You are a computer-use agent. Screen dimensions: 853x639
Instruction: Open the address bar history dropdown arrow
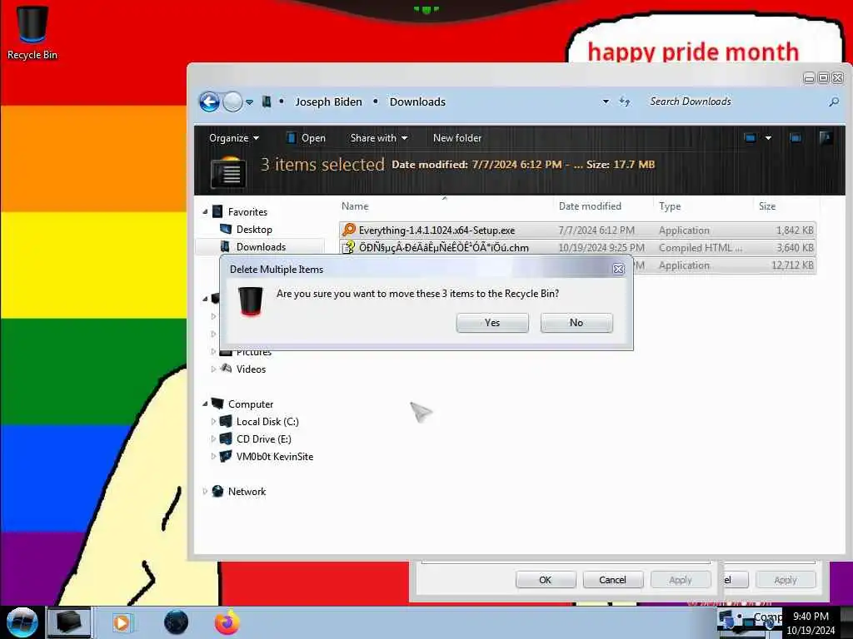pyautogui.click(x=606, y=102)
